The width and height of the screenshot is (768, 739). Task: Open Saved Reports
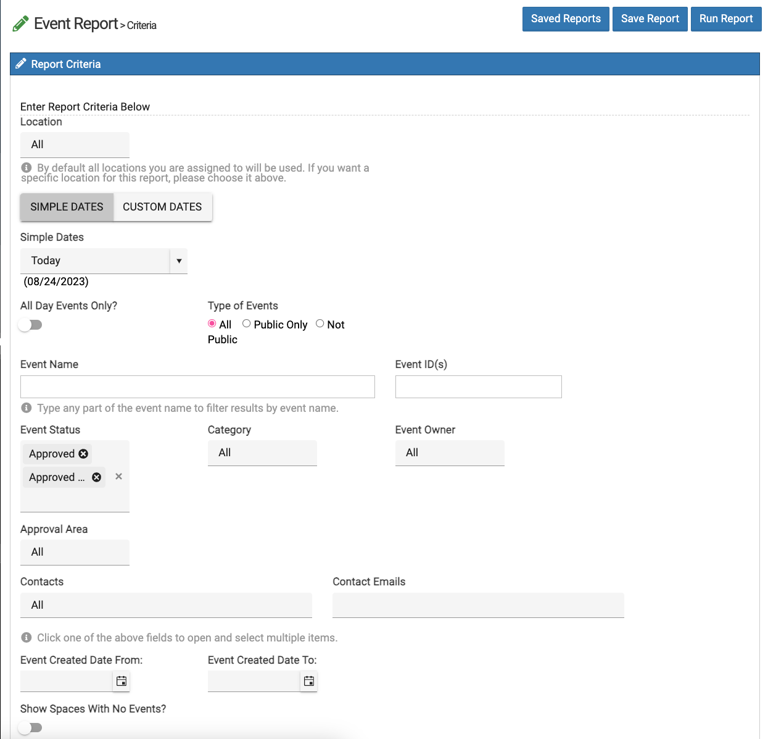(x=566, y=19)
